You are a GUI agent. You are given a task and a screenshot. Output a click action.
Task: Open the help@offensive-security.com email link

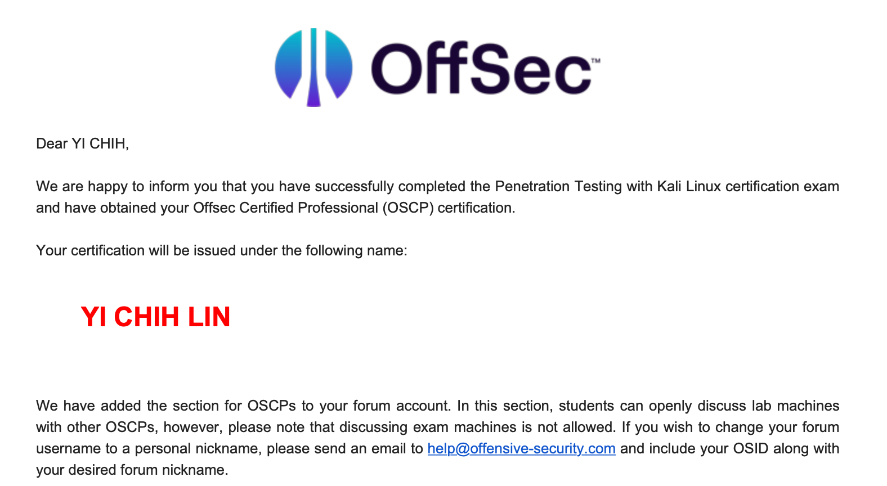click(521, 448)
